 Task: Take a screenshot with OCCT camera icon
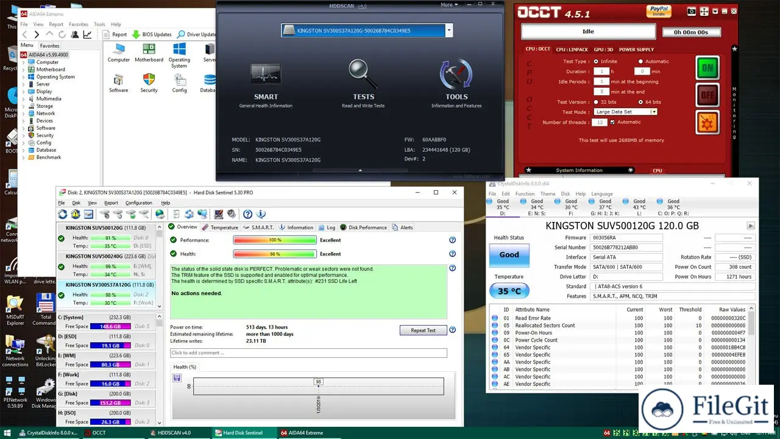click(691, 11)
